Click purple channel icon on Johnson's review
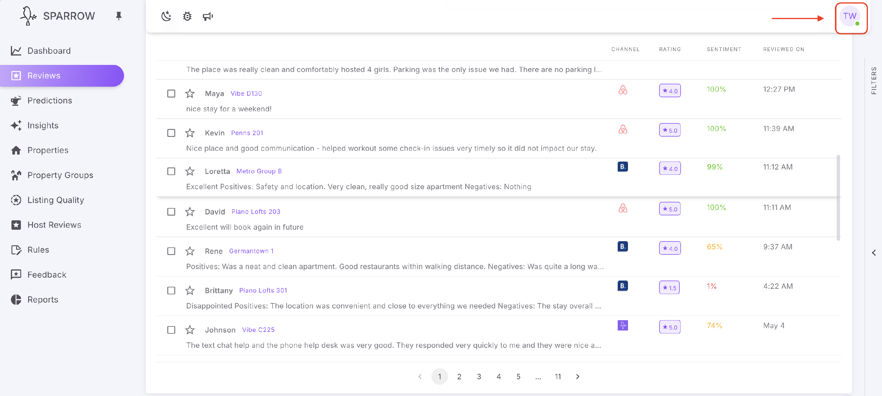 (x=623, y=325)
